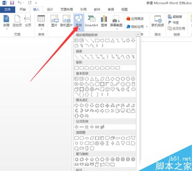192x171 pixels.
Task: Select cube shape in 基本形状
Action: (x=76, y=89)
